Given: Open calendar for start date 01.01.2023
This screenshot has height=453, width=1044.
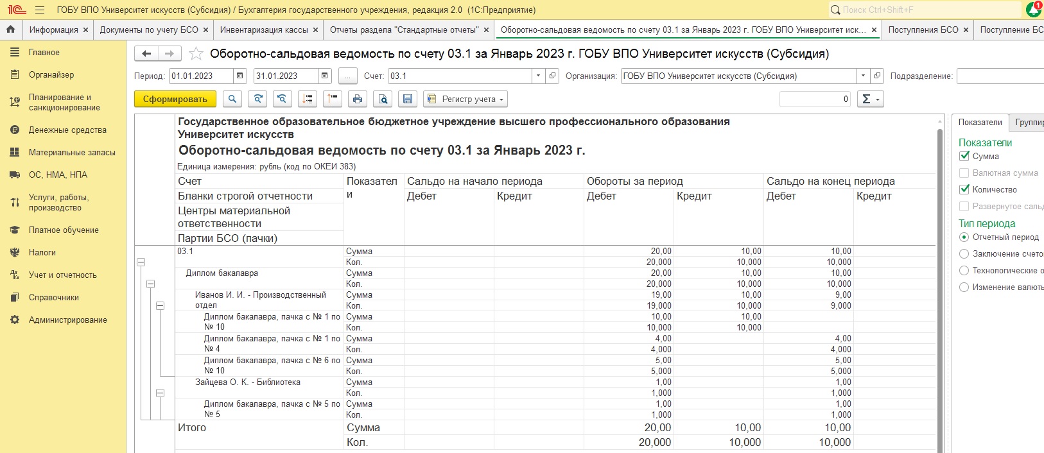Looking at the screenshot, I should (240, 76).
